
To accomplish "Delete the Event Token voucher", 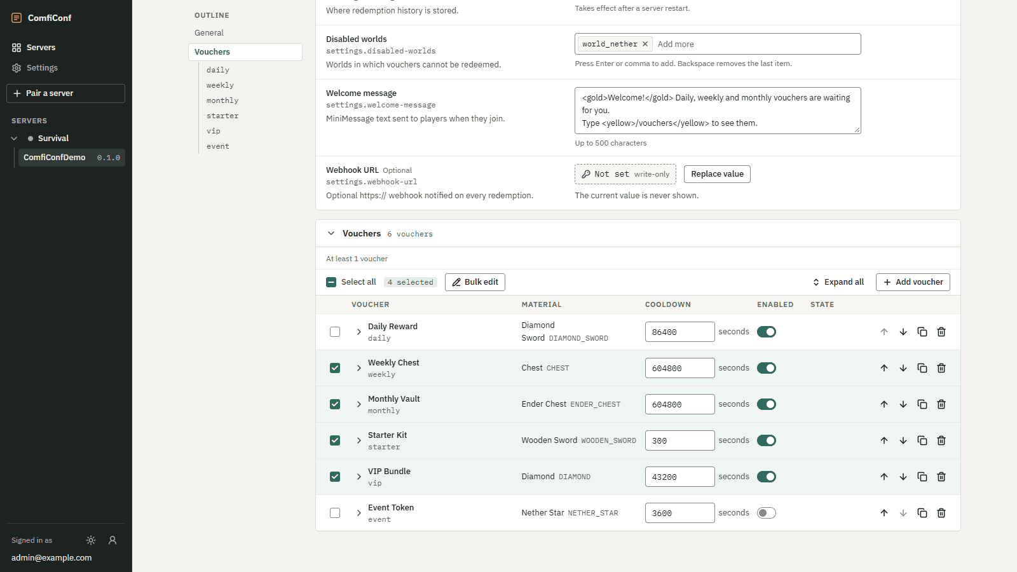I will coord(941,513).
